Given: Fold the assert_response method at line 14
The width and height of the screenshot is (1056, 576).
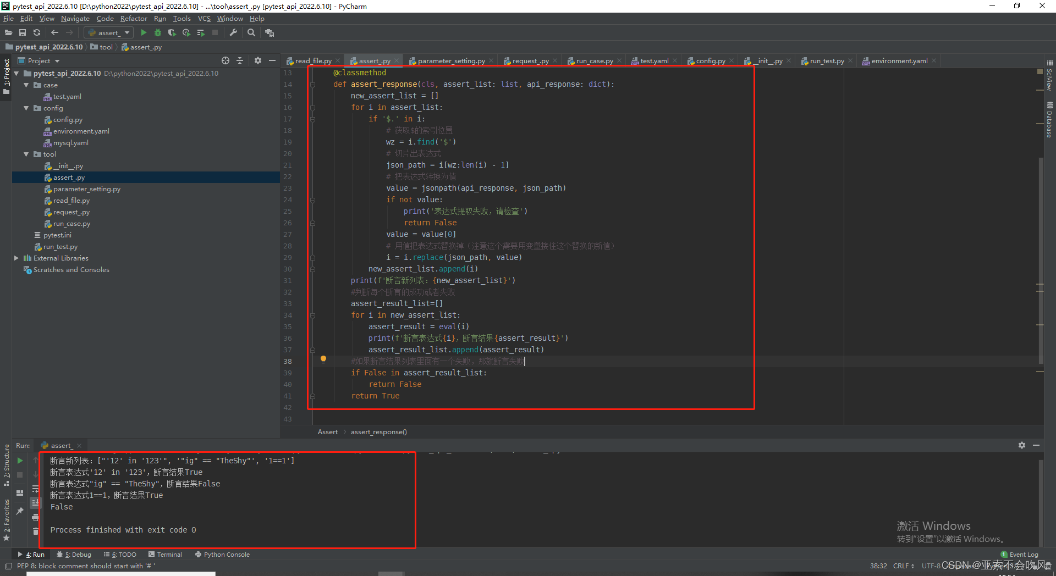Looking at the screenshot, I should pyautogui.click(x=312, y=84).
